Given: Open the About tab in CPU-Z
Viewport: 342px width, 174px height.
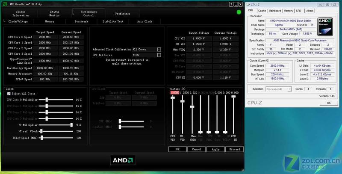Looking at the screenshot, I should (310, 11).
